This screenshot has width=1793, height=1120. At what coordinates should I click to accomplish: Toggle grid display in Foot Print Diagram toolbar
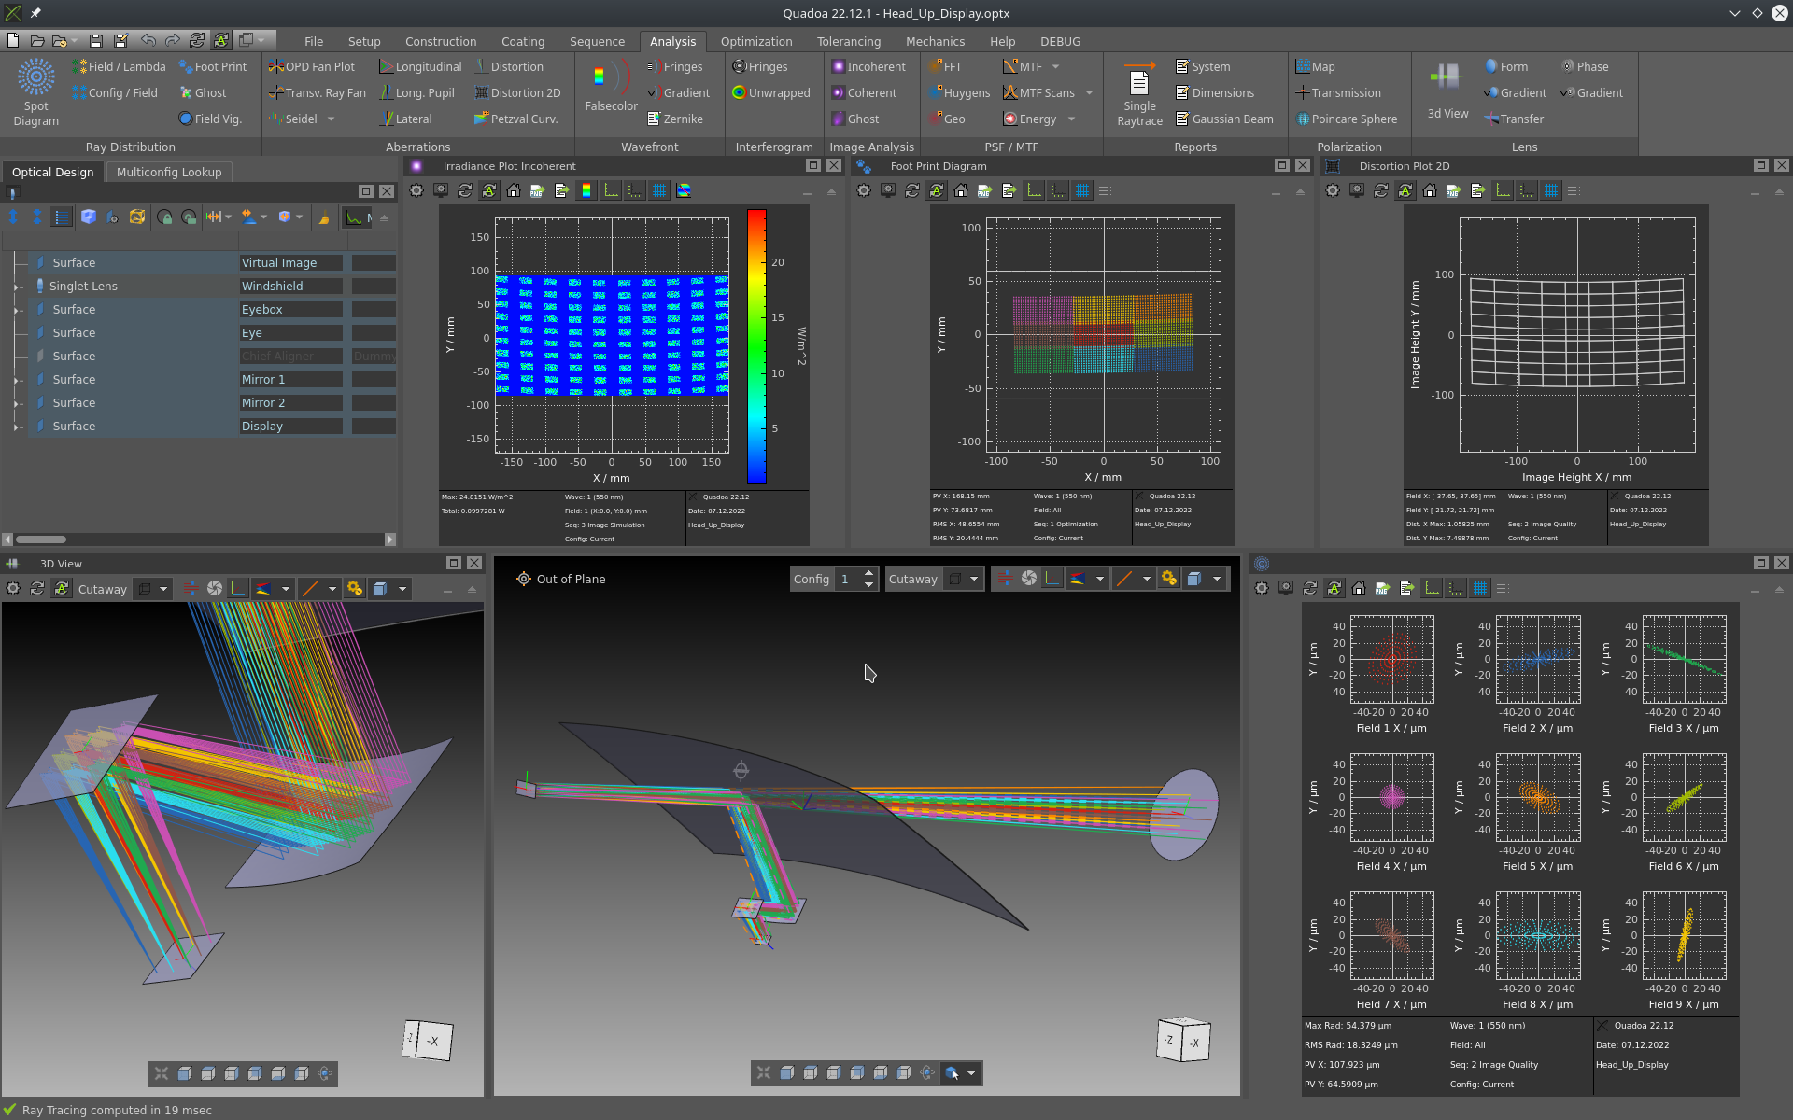click(1082, 190)
